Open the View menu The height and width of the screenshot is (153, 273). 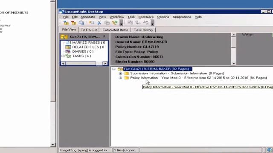(102, 17)
